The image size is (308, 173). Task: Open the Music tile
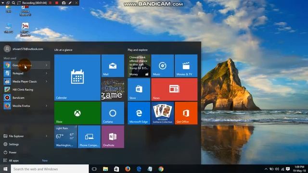163,66
